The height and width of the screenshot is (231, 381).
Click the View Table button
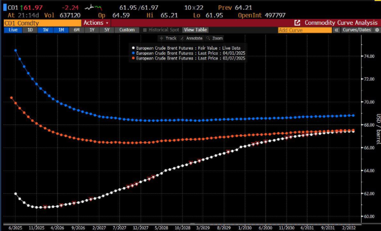(x=195, y=30)
